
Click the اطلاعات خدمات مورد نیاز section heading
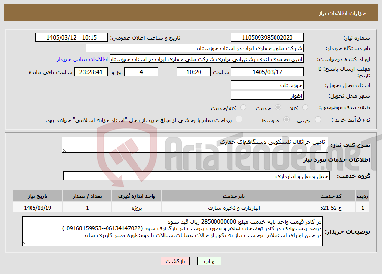pos(336,160)
